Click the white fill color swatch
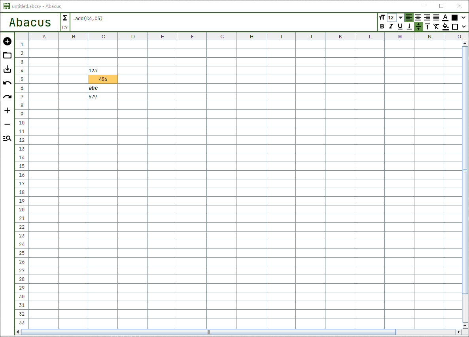The height and width of the screenshot is (337, 469). [455, 26]
